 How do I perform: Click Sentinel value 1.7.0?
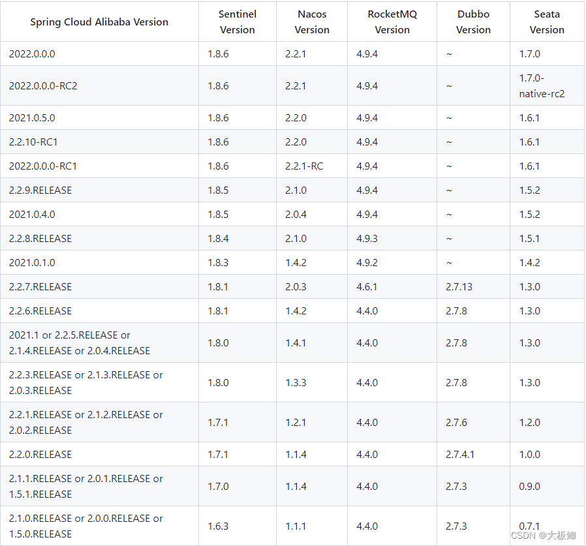[x=218, y=486]
